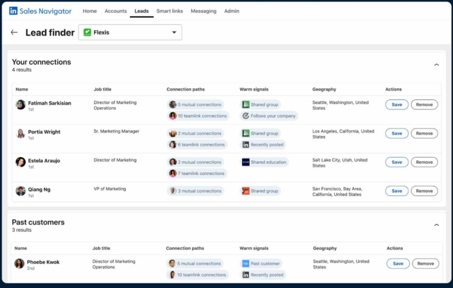Screen dimensions: 453x288
Task: Remove Fatimah Sarkisian from results
Action: tap(424, 104)
